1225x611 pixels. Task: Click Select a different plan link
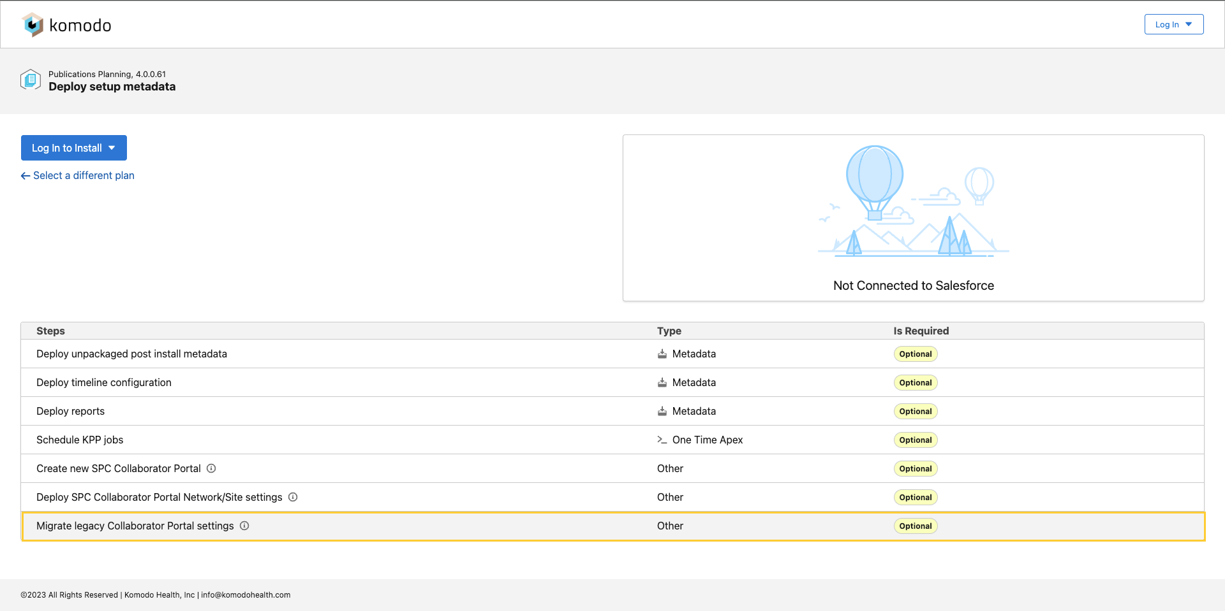78,175
